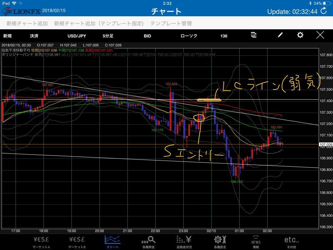The image size is (333, 250).
Task: Open テンプレート管理 template management
Action: (x=171, y=23)
